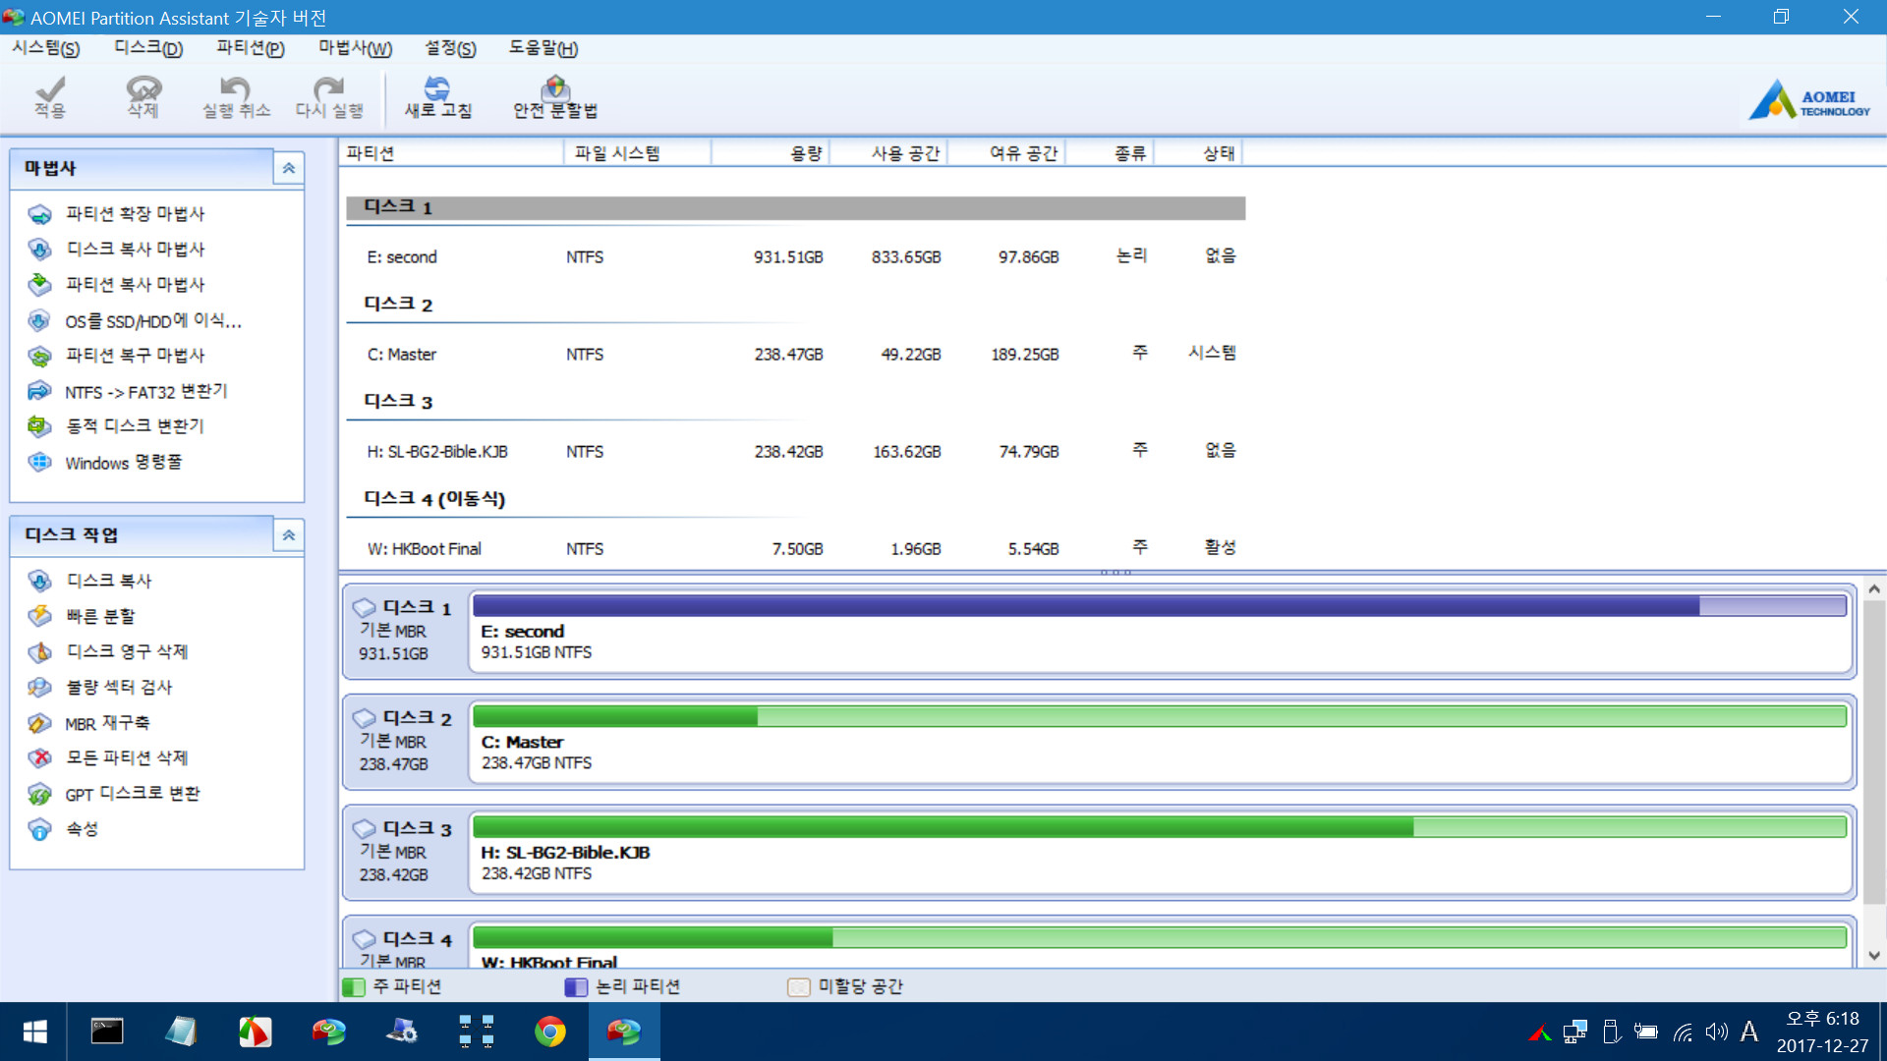Click the 다시 실행 (Redo) icon
The width and height of the screenshot is (1887, 1061).
tap(329, 88)
